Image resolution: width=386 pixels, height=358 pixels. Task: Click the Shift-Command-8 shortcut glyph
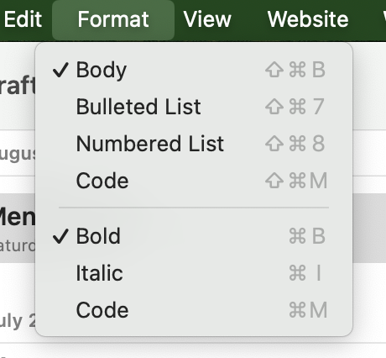pos(295,144)
